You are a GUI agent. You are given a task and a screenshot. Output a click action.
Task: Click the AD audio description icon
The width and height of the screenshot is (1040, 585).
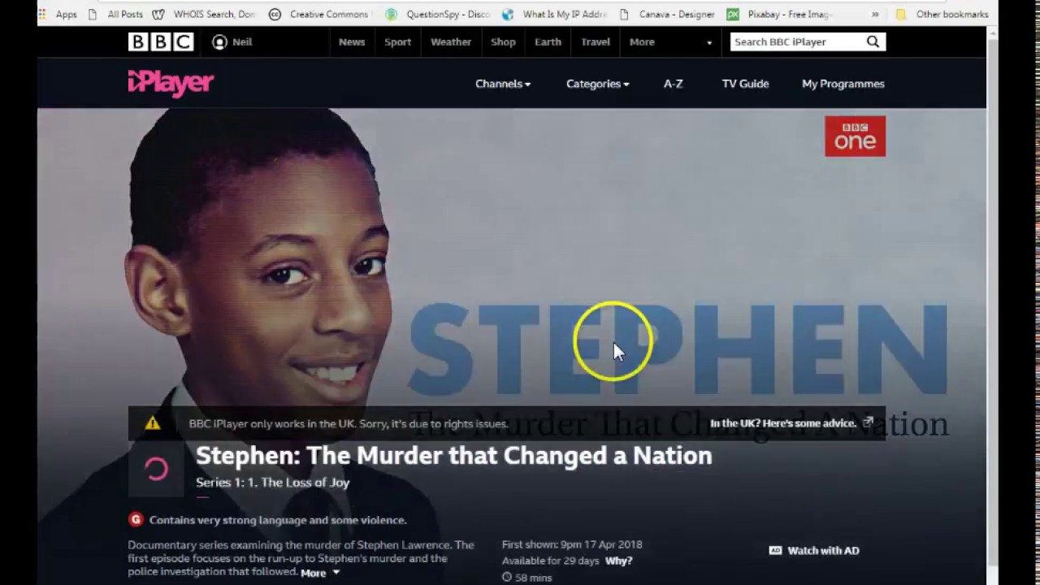coord(775,550)
